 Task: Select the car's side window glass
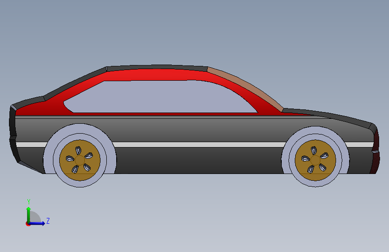tap(161, 97)
